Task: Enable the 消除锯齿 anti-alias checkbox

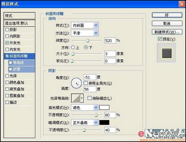Action: pos(89,98)
